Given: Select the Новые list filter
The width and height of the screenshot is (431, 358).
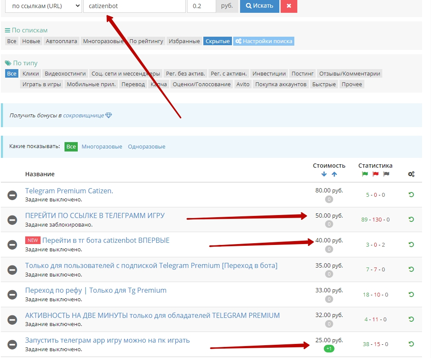Looking at the screenshot, I should (x=31, y=41).
